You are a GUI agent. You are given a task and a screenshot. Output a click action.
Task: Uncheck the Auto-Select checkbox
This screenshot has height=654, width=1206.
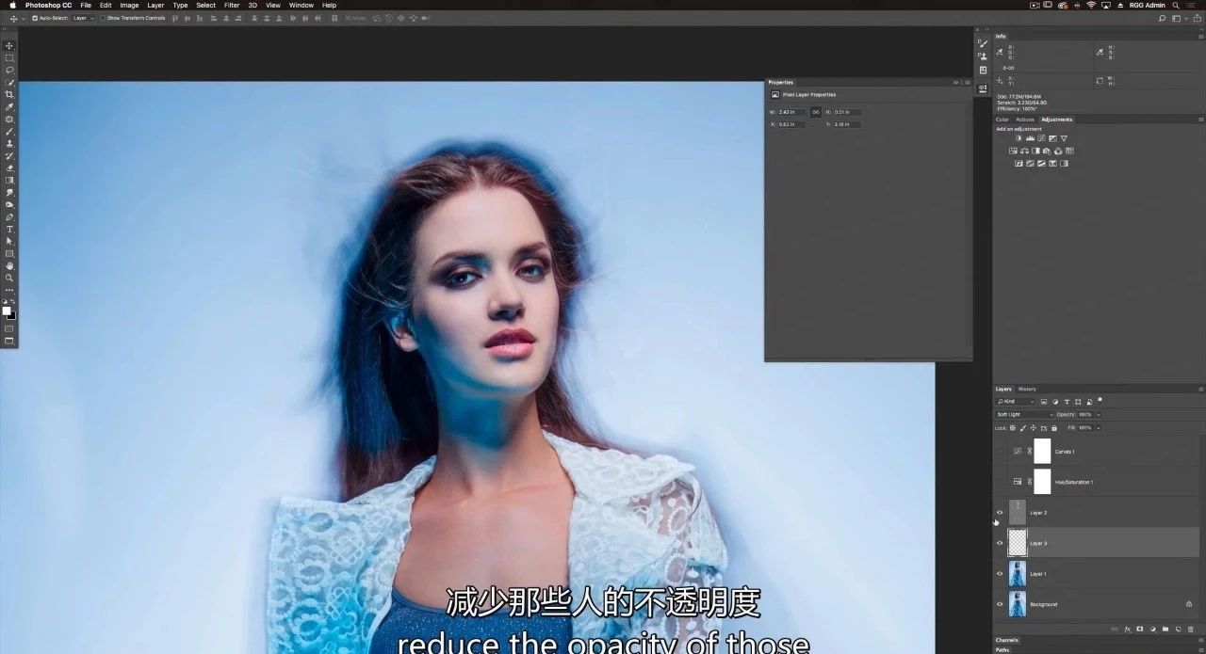35,18
